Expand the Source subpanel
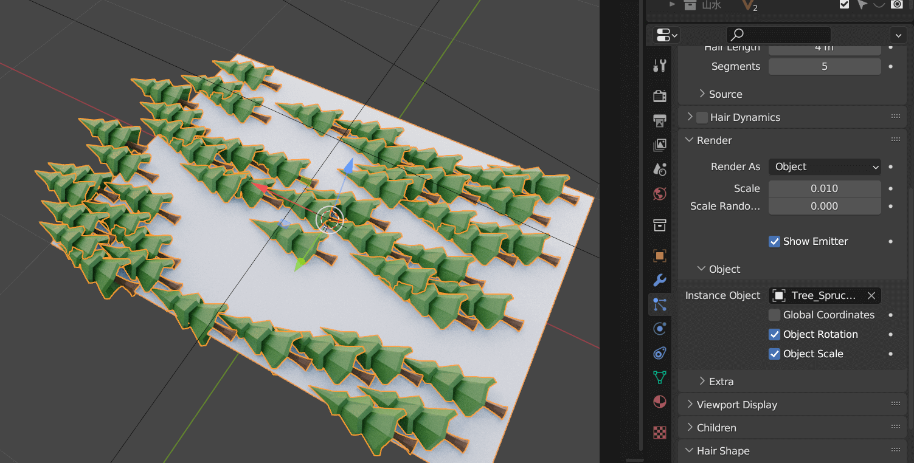 pos(725,95)
